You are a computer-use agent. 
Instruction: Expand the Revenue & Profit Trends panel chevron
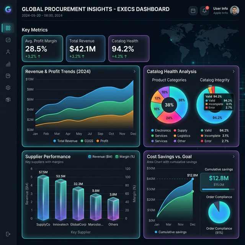click(x=134, y=72)
